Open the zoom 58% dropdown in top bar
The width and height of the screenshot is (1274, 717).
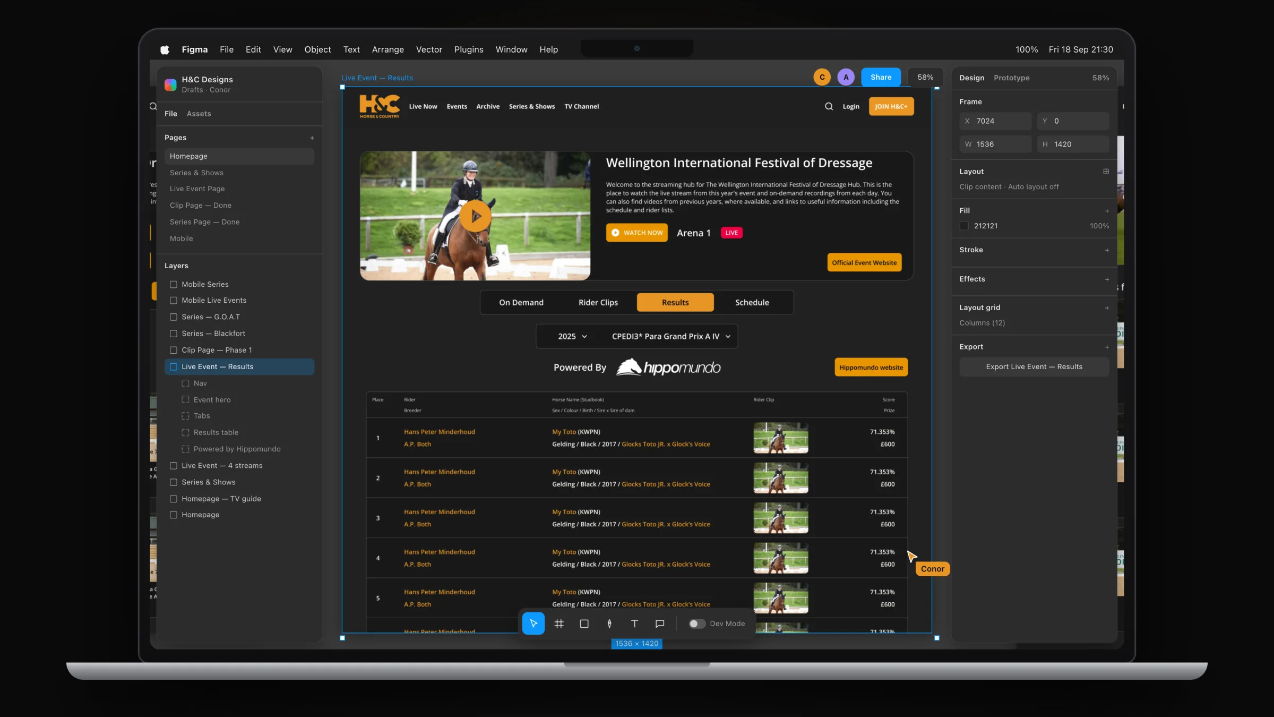pos(925,77)
